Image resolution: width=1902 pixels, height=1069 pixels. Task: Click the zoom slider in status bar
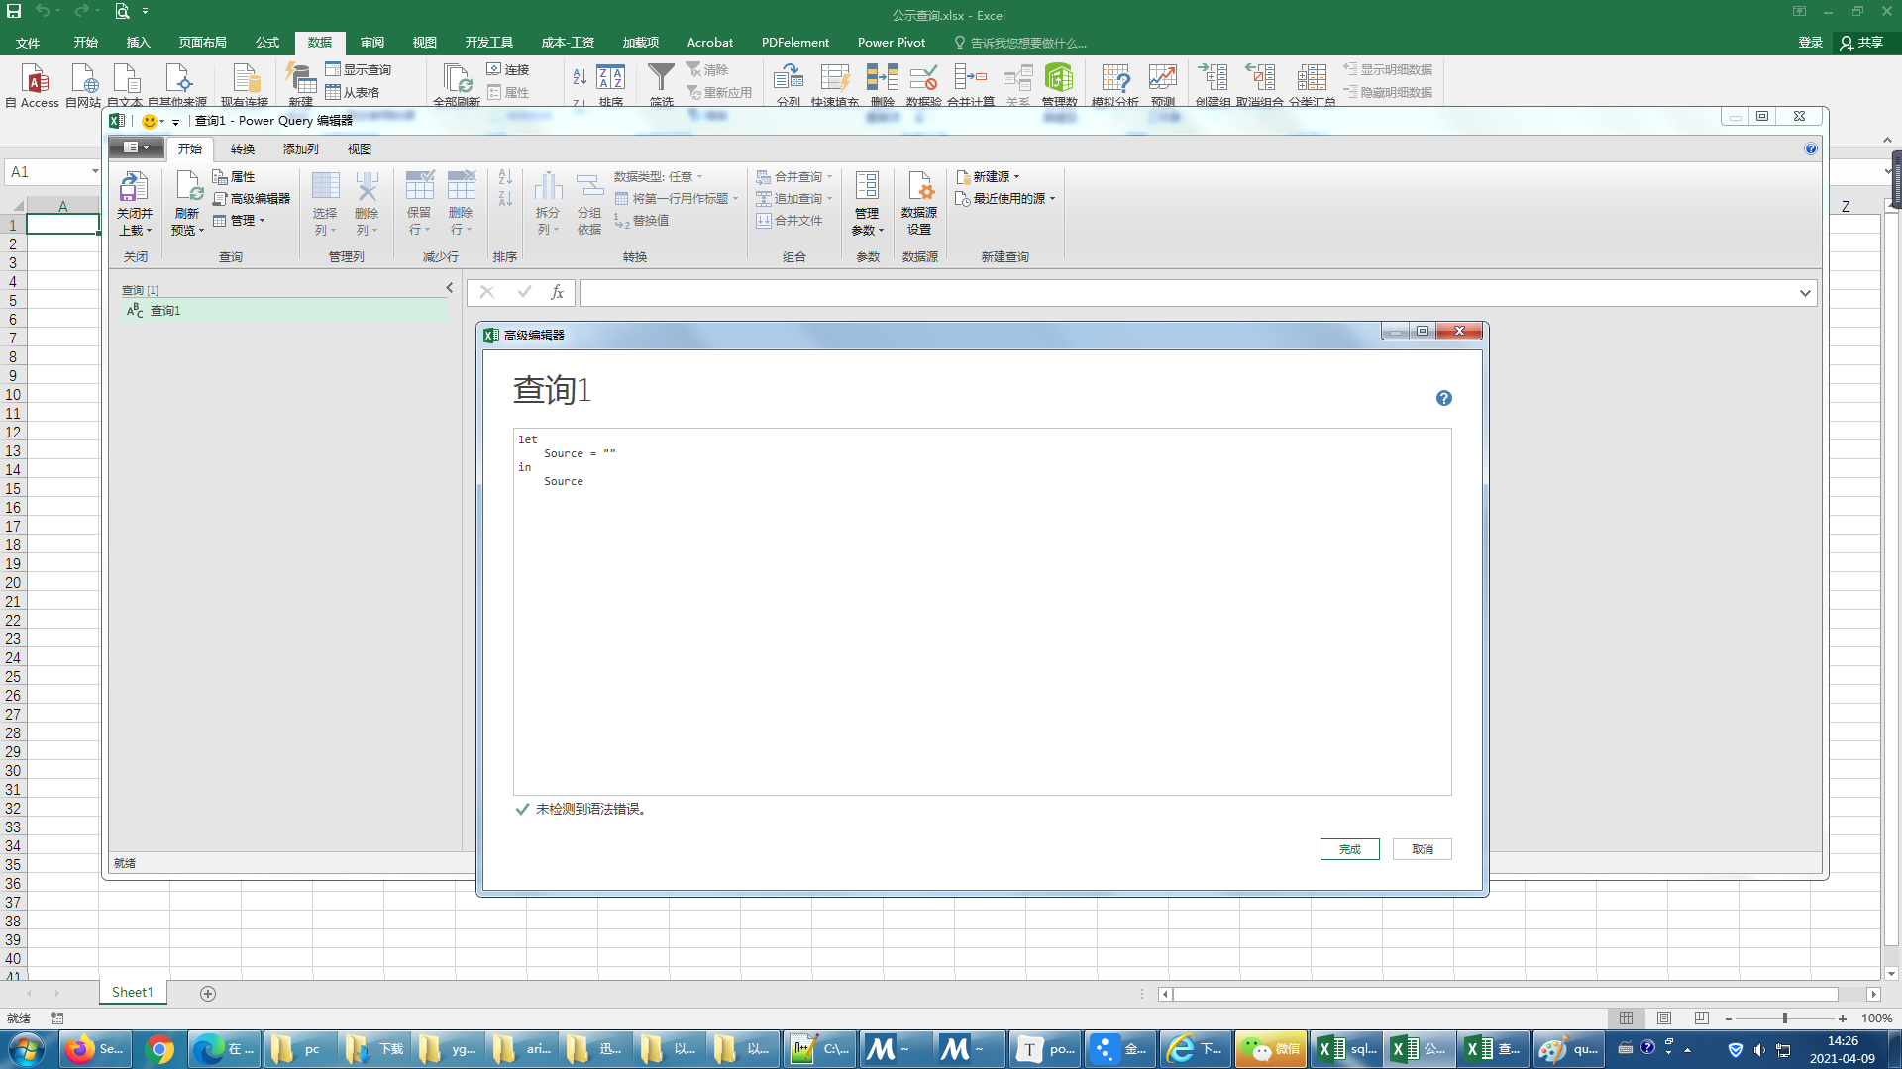1784,1019
